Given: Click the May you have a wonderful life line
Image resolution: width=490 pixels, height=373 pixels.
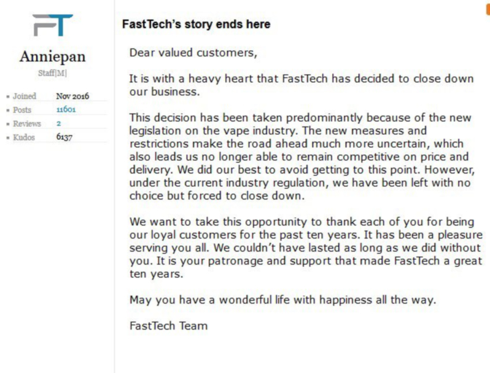Looking at the screenshot, I should tap(283, 300).
